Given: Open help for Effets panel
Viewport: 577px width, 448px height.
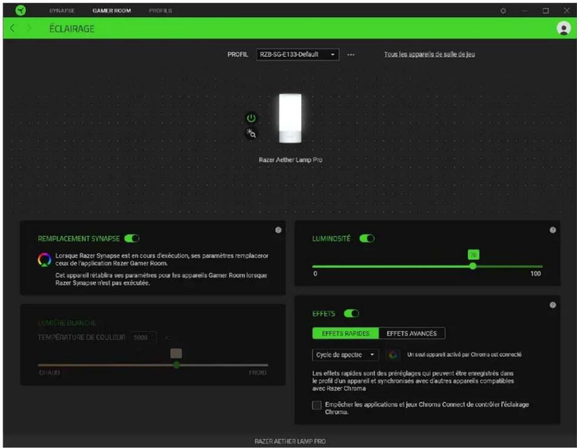Looking at the screenshot, I should 552,305.
